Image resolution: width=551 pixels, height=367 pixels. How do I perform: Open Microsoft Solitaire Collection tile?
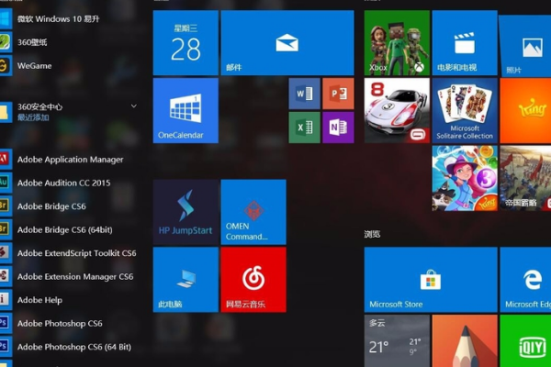[464, 110]
